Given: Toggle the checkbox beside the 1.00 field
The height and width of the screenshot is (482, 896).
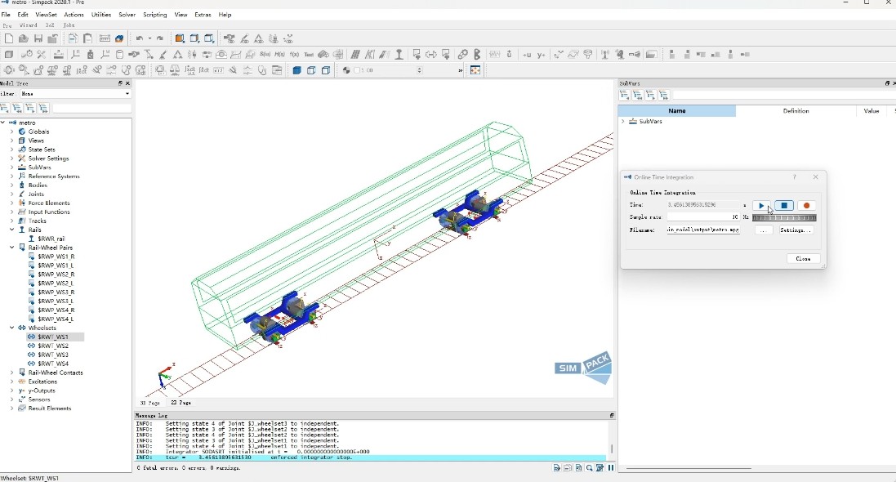Looking at the screenshot, I should click(x=358, y=70).
